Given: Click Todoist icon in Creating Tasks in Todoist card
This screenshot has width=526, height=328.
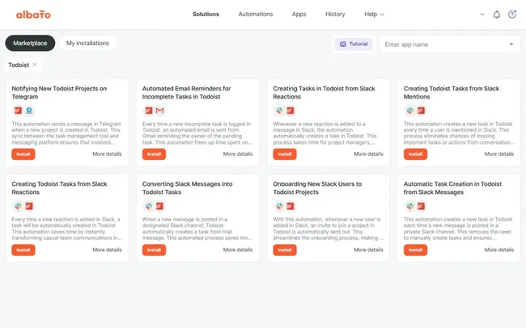Looking at the screenshot, I should [x=291, y=111].
